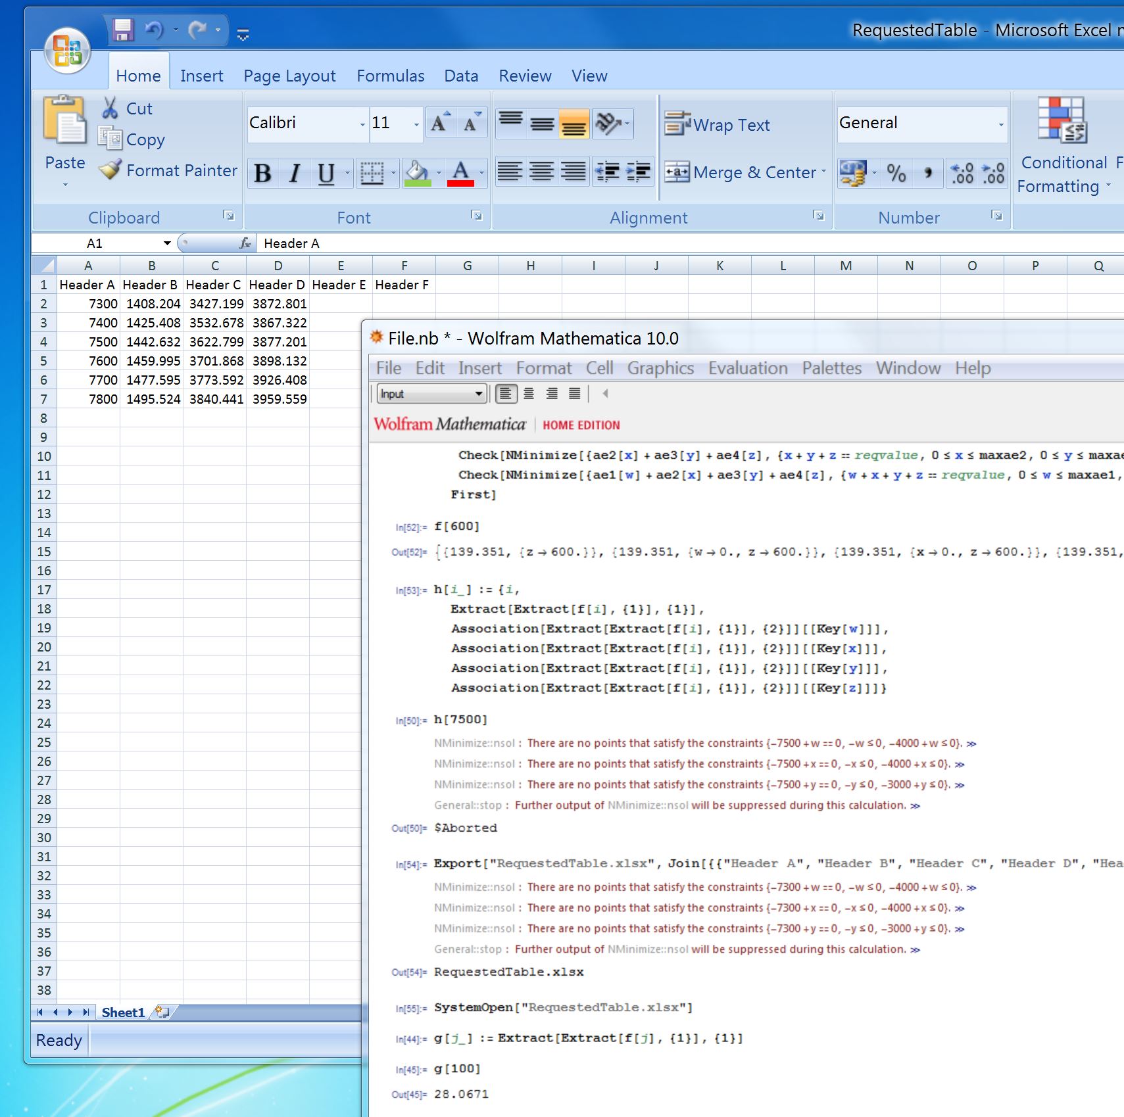This screenshot has height=1117, width=1124.
Task: Switch to the Page Layout tab
Action: [x=289, y=76]
